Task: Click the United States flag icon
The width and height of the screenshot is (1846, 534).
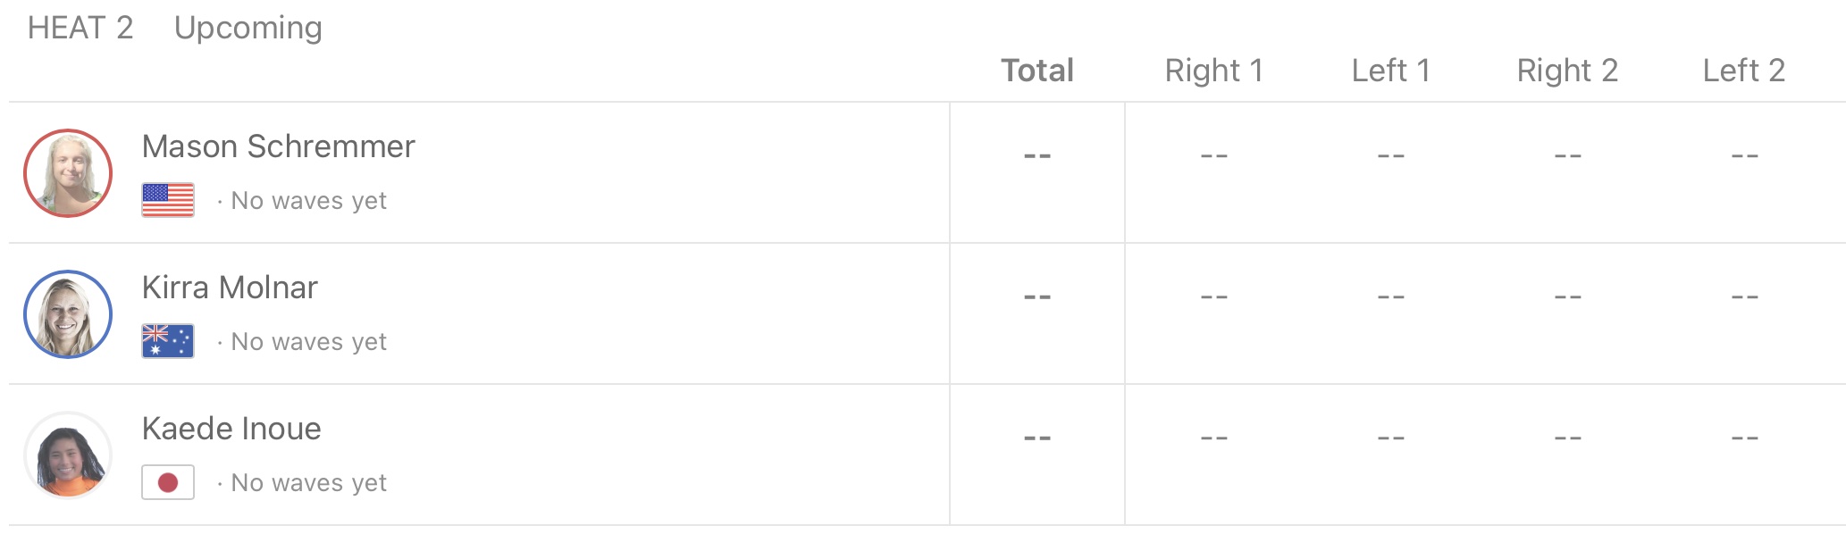Action: 168,200
